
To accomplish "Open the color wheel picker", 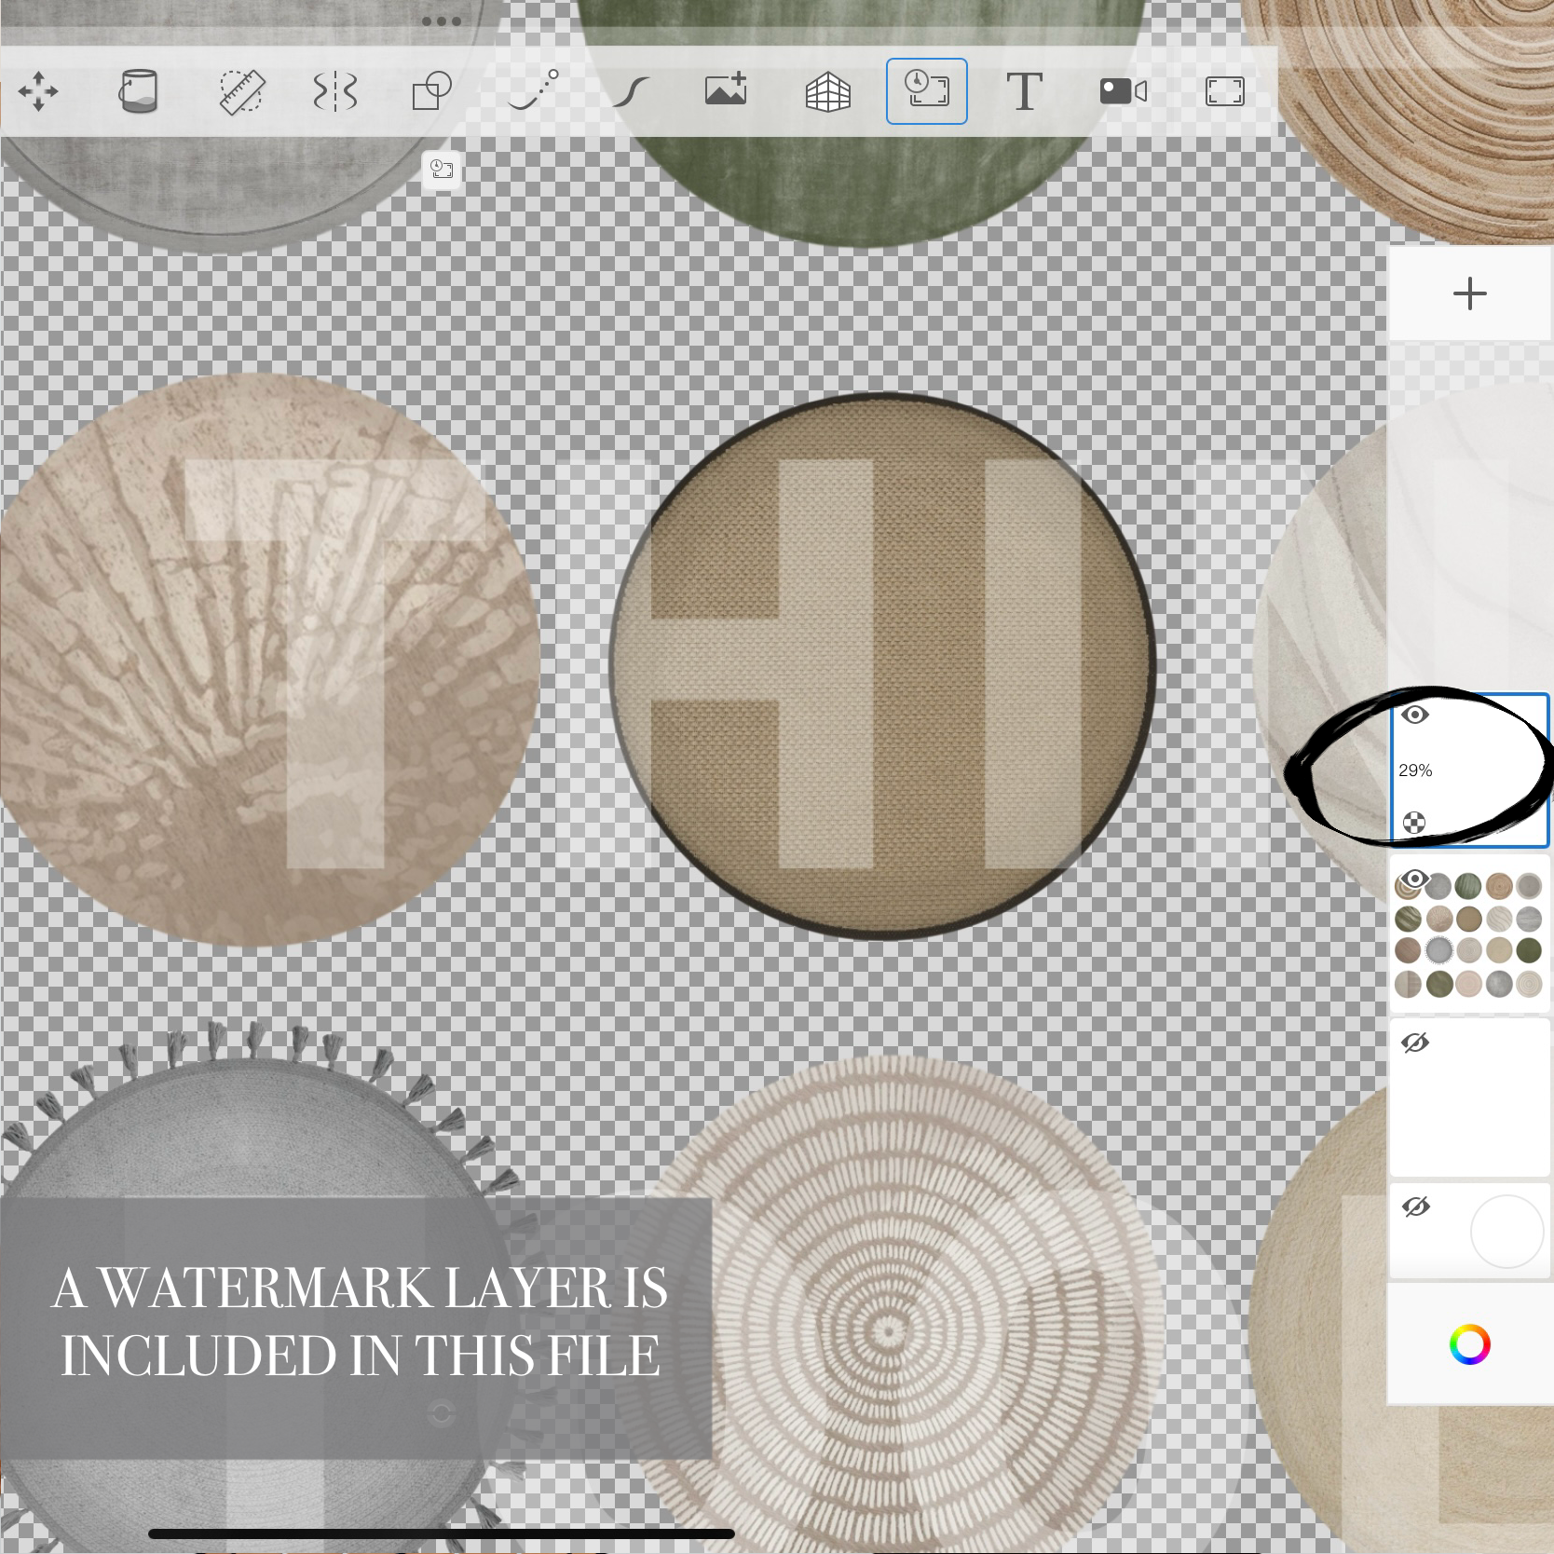I will 1470,1344.
